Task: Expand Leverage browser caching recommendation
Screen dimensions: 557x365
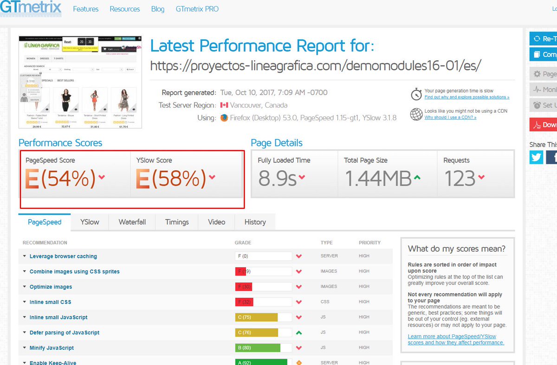Action: [63, 256]
